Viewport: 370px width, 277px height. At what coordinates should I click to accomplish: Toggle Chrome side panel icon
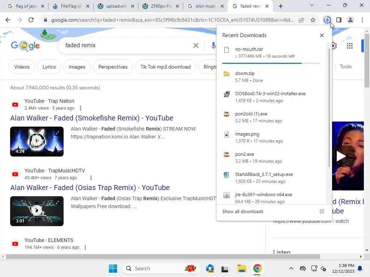coord(339,20)
